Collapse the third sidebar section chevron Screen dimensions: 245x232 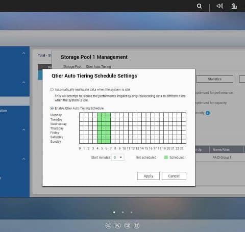[23, 130]
